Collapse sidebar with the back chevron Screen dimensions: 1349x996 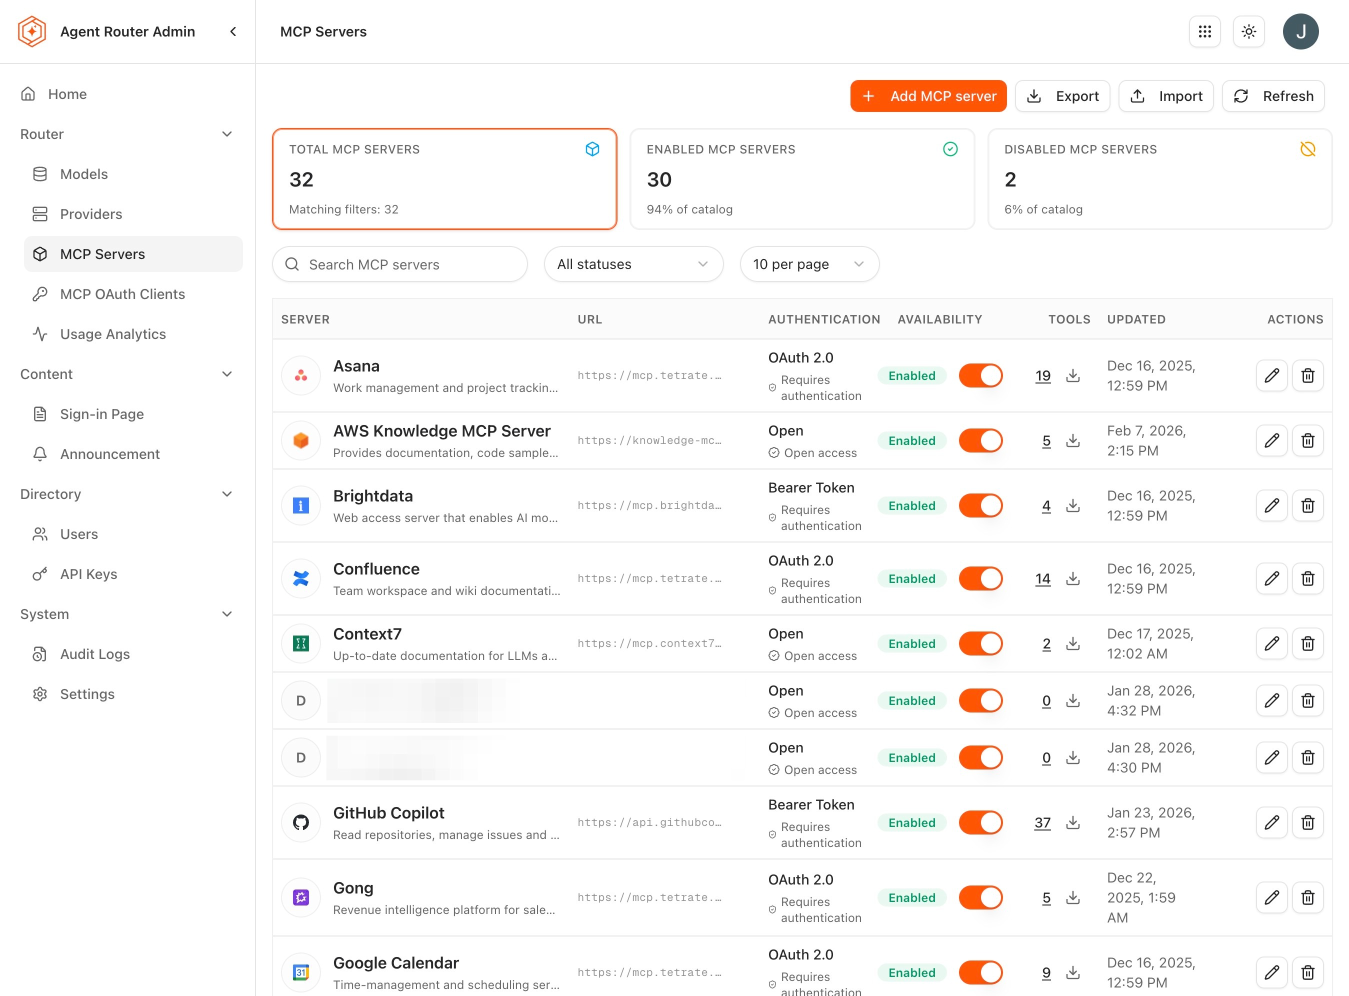[x=233, y=31]
